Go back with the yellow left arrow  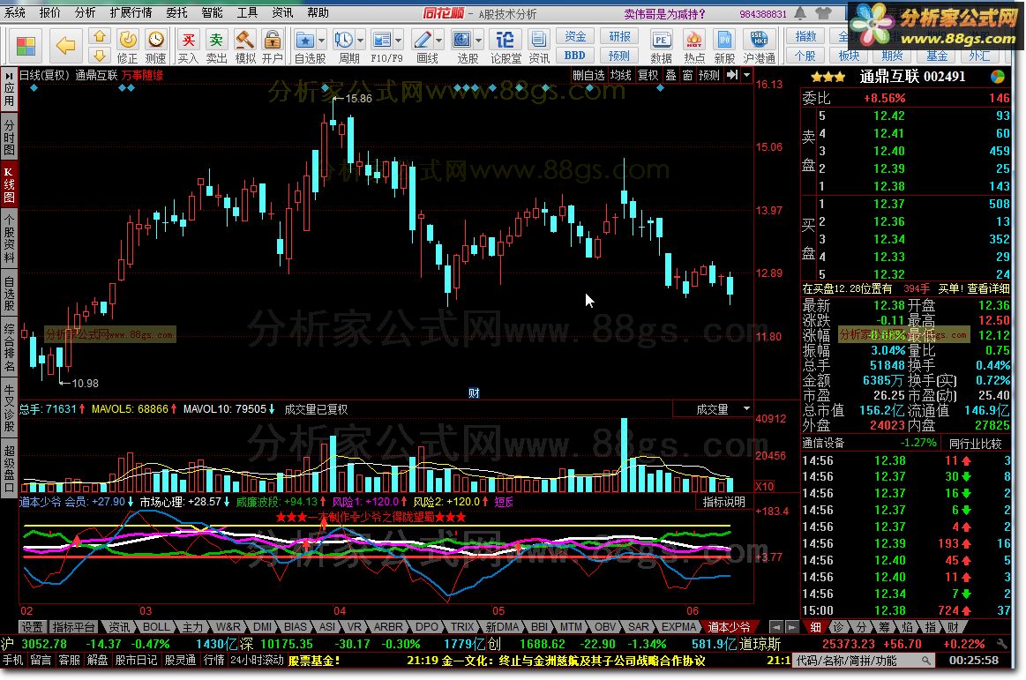pyautogui.click(x=65, y=46)
